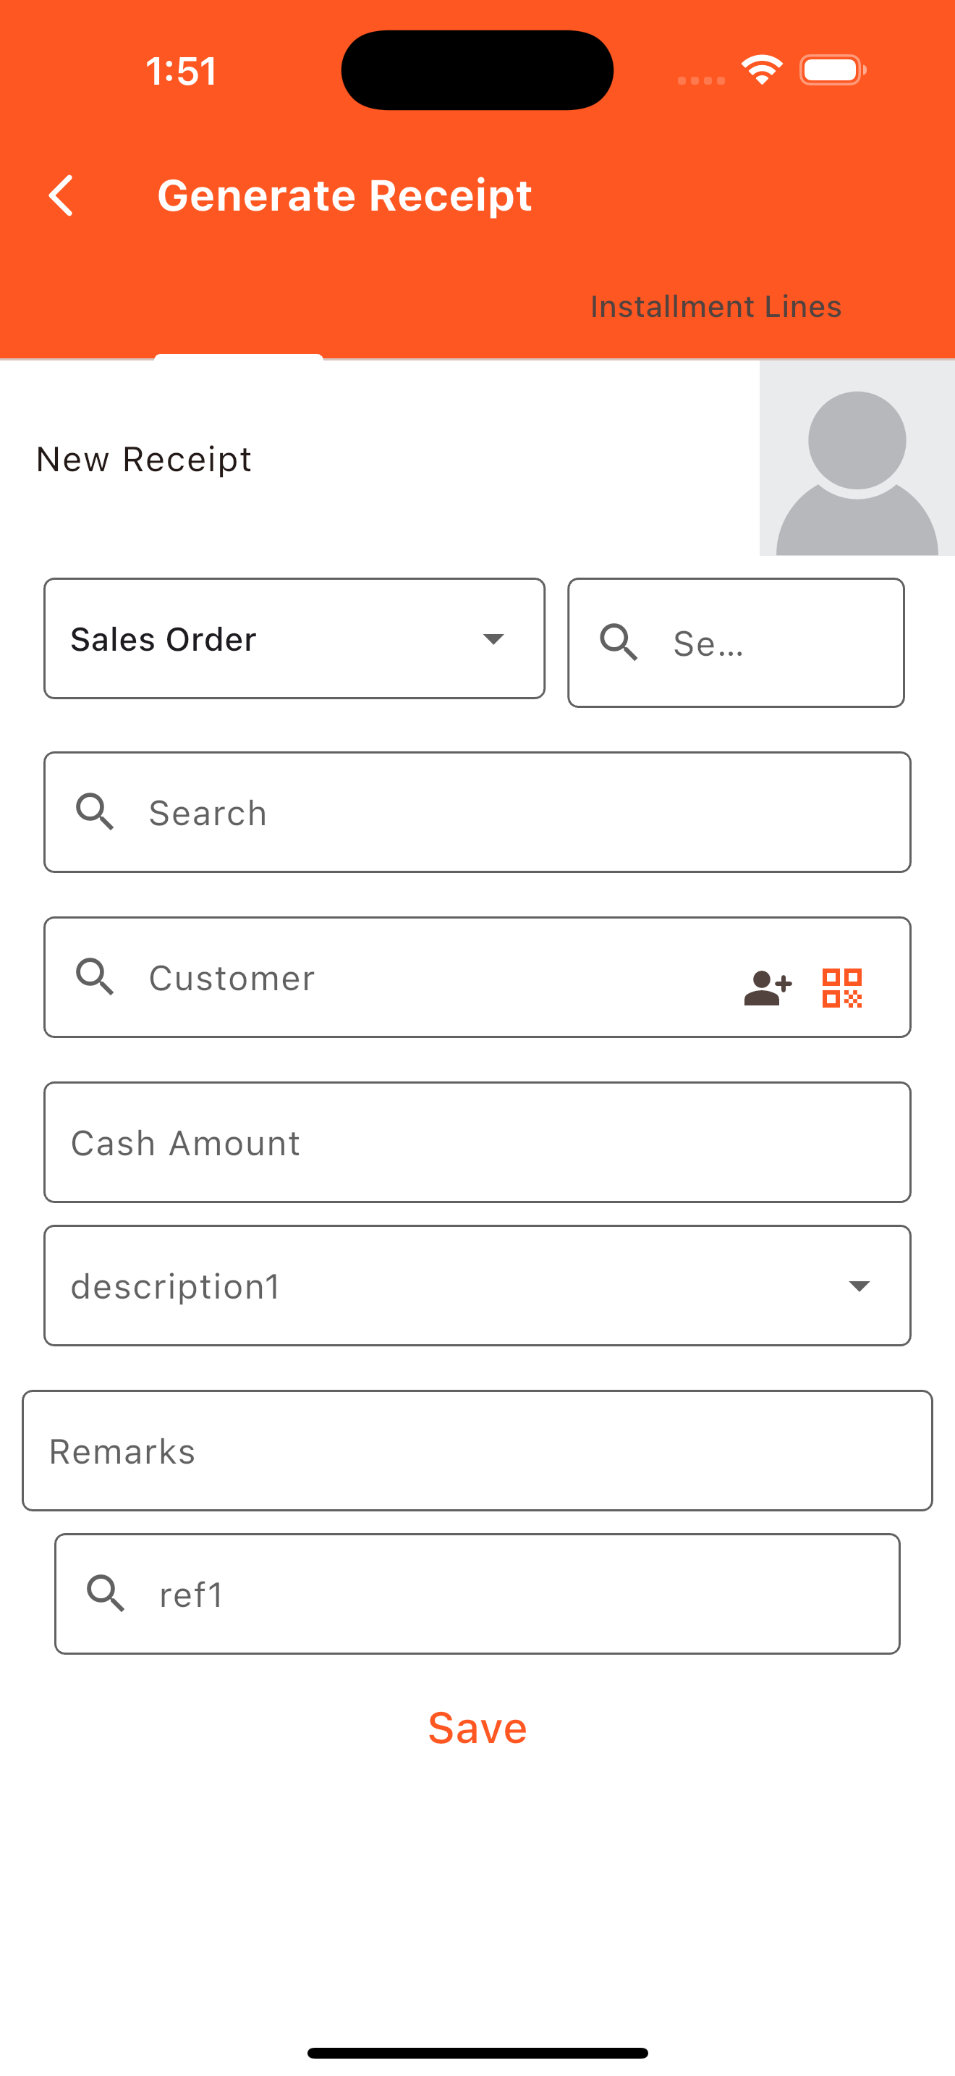Expand the description1 dropdown

477,1286
